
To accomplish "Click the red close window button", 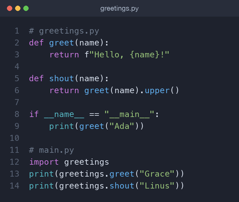I will (x=10, y=8).
